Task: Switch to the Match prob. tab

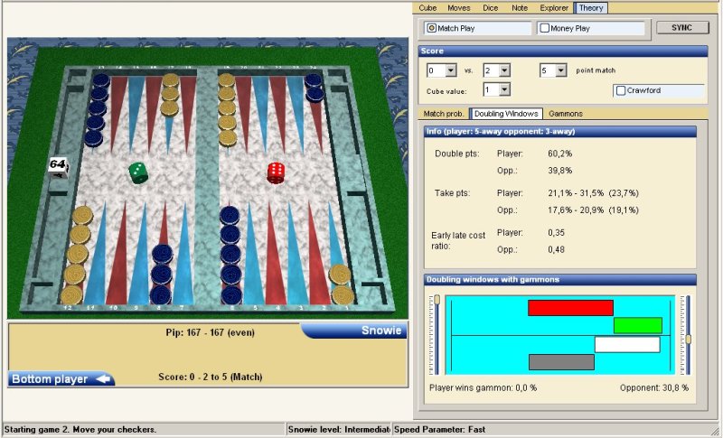Action: point(445,114)
